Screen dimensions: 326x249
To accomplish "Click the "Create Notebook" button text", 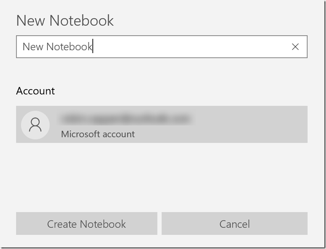I will 86,224.
